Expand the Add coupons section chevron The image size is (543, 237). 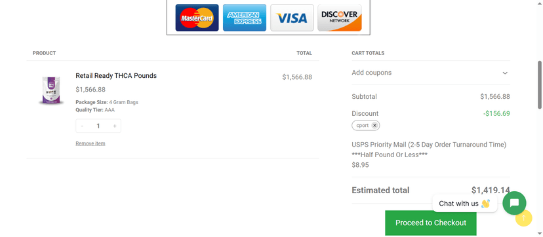505,73
